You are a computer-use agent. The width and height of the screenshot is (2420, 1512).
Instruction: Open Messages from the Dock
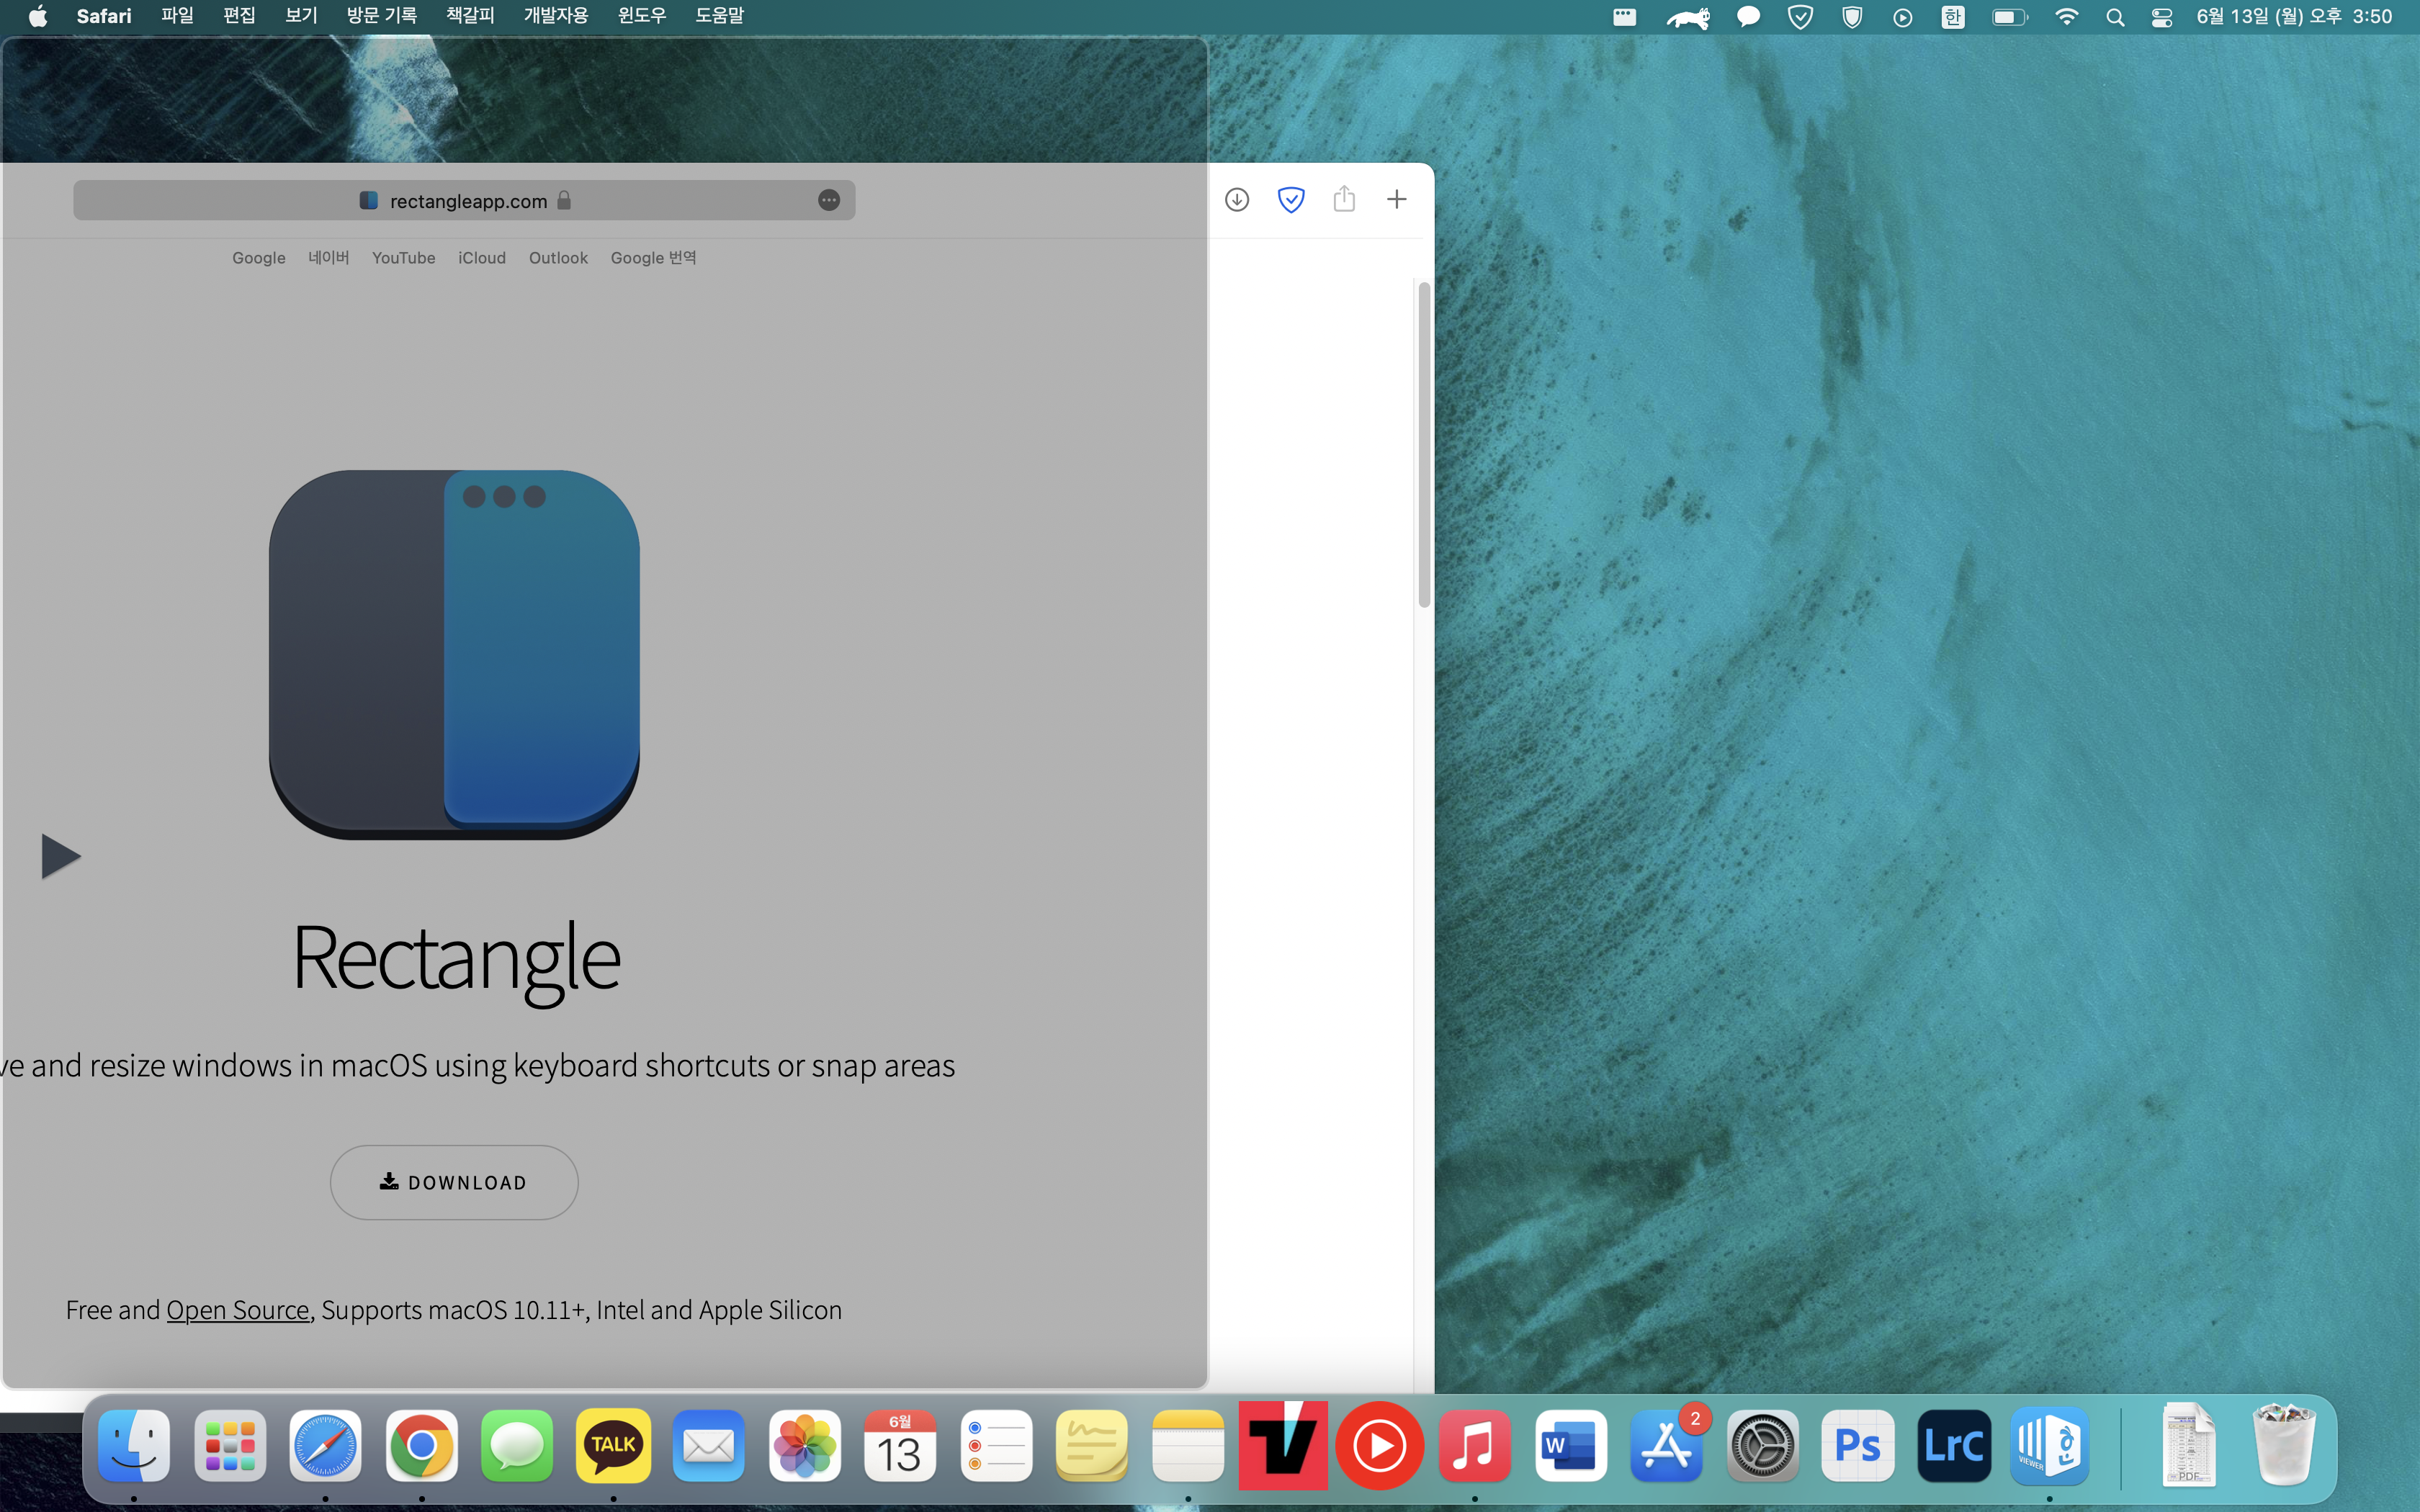pyautogui.click(x=517, y=1445)
